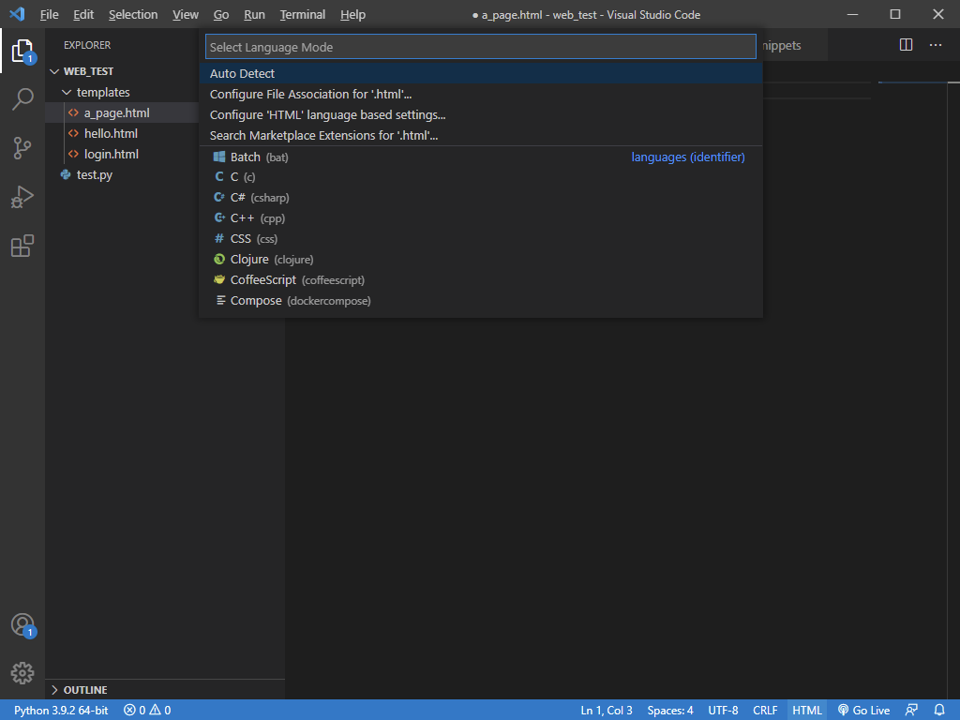This screenshot has width=960, height=720.
Task: Click UTF-8 encoding selector
Action: (723, 711)
